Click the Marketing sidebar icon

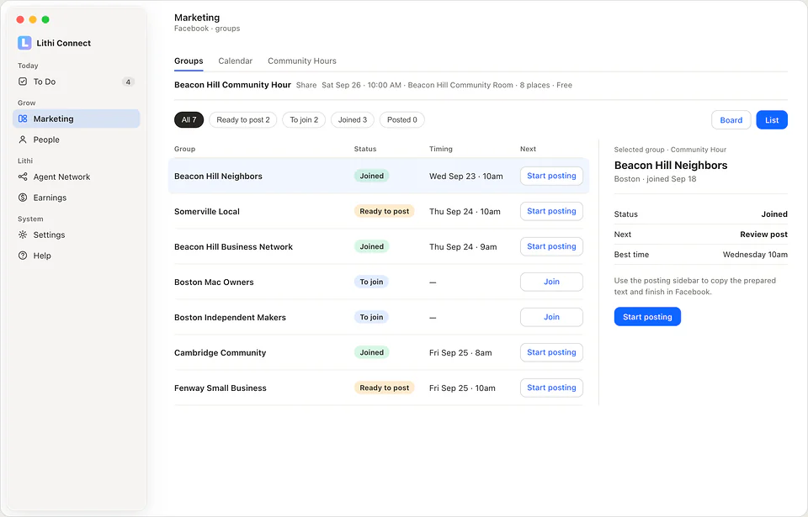[23, 119]
